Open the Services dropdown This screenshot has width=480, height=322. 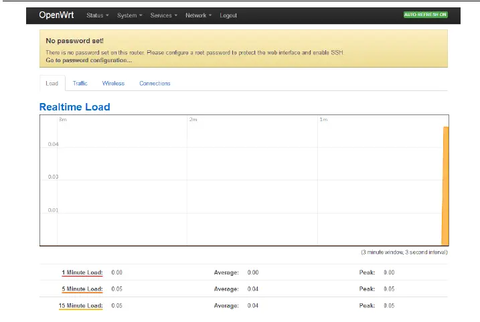164,15
